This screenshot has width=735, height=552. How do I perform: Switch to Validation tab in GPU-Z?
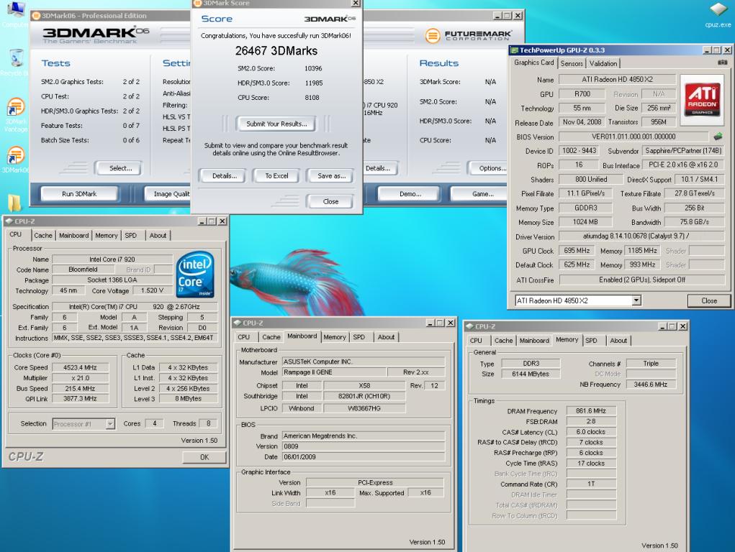(603, 64)
